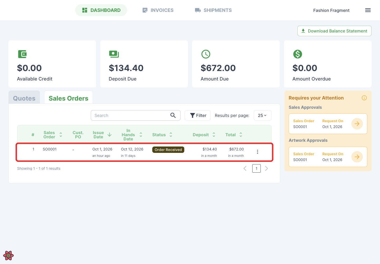
Task: Select the Quotes tab
Action: tap(24, 97)
